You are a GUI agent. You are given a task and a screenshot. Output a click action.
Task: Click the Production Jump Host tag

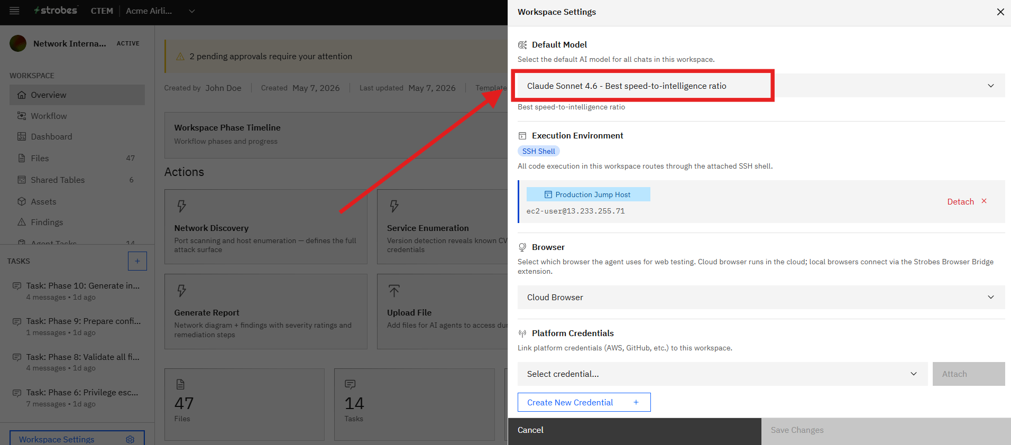(x=588, y=194)
